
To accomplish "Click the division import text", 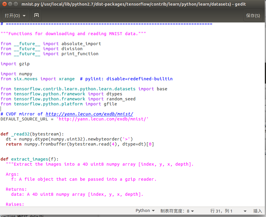I will (72, 49).
